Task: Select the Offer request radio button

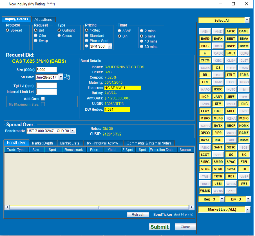Action: pos(35,36)
